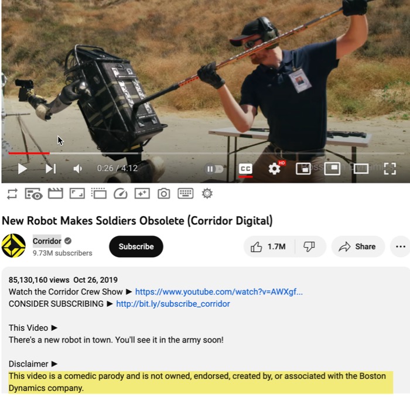Toggle the cinema mode clapperboard icon
410x397 pixels.
56,194
